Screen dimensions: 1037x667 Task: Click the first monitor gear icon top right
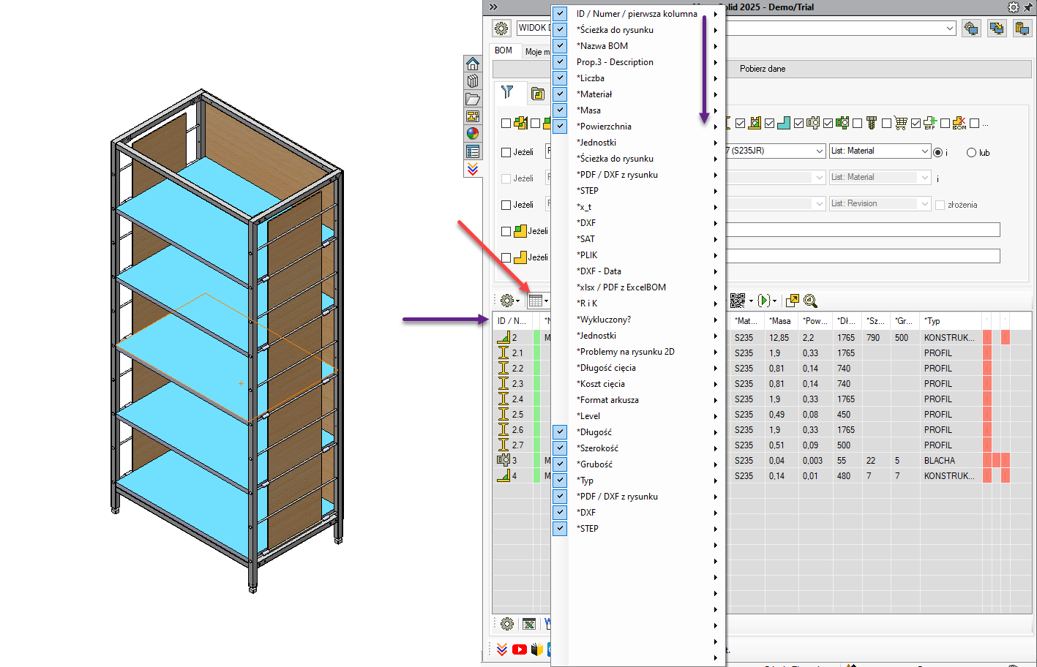coord(971,29)
